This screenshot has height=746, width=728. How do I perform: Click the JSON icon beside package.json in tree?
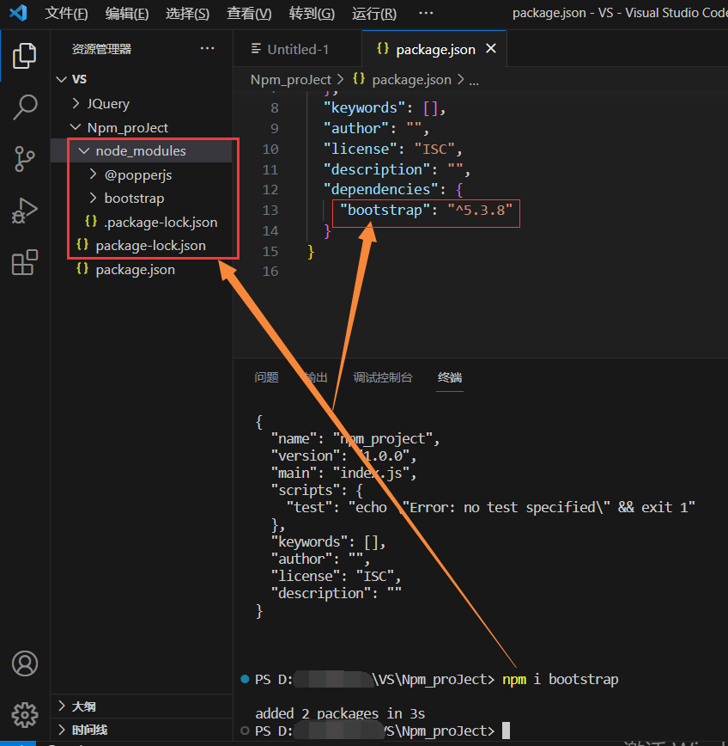pyautogui.click(x=82, y=268)
